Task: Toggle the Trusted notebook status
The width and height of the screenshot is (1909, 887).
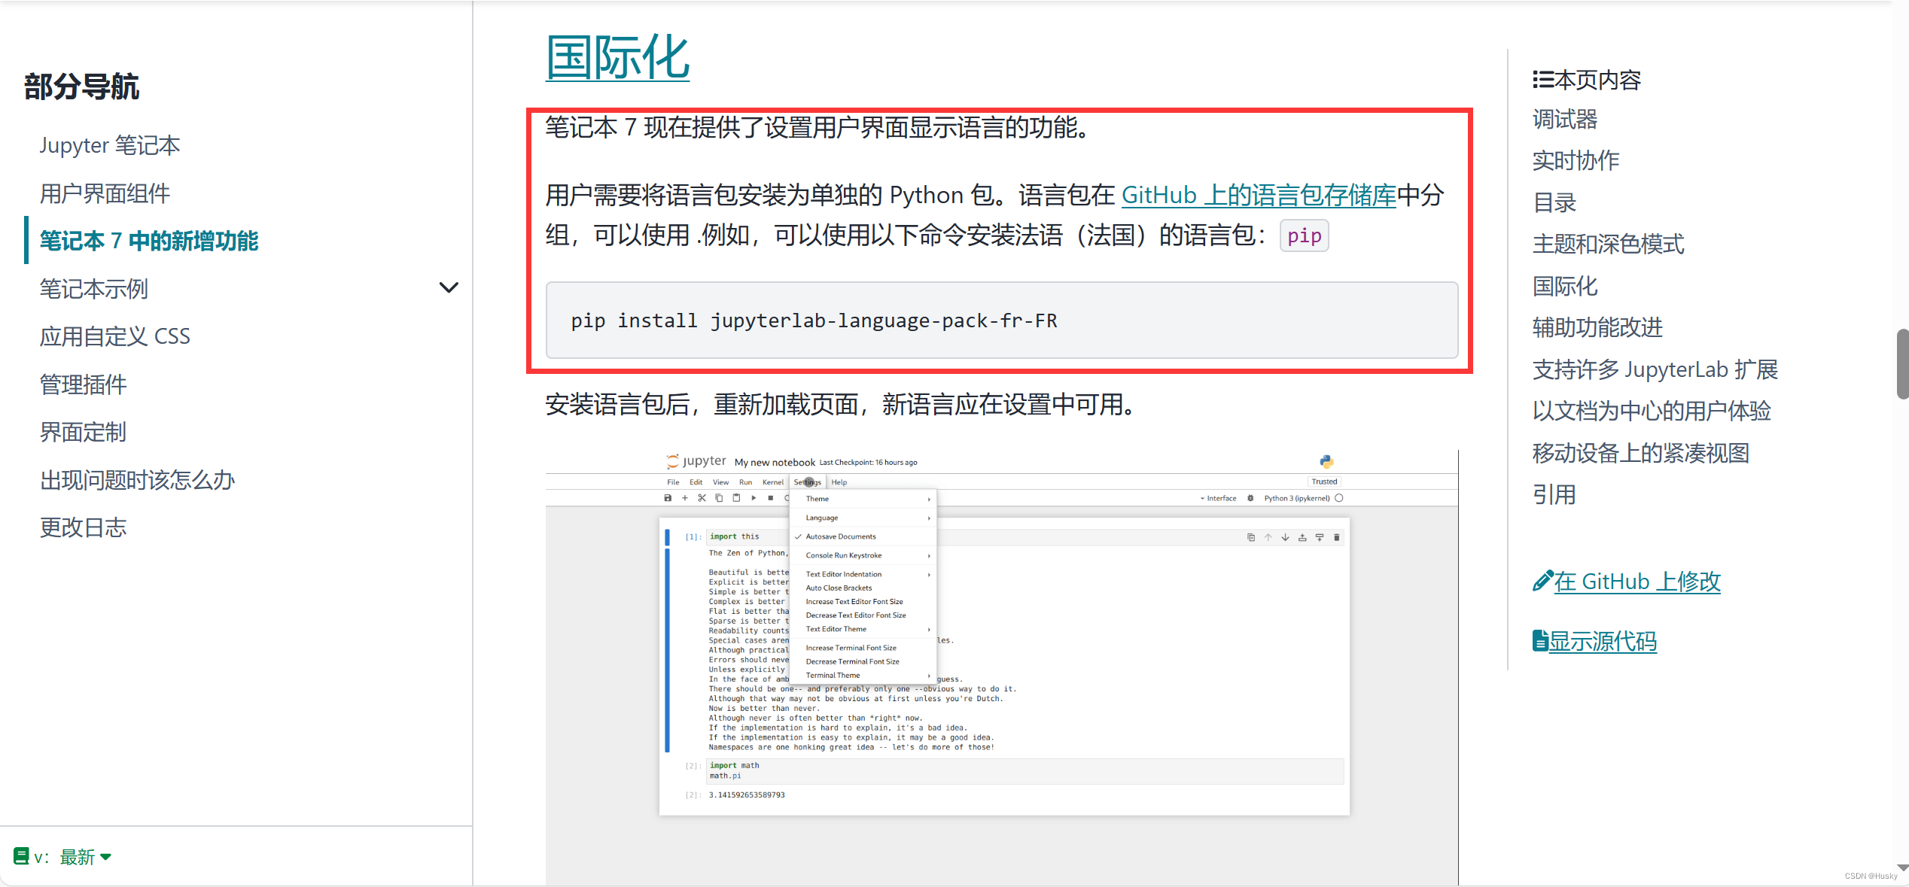Action: [1324, 481]
